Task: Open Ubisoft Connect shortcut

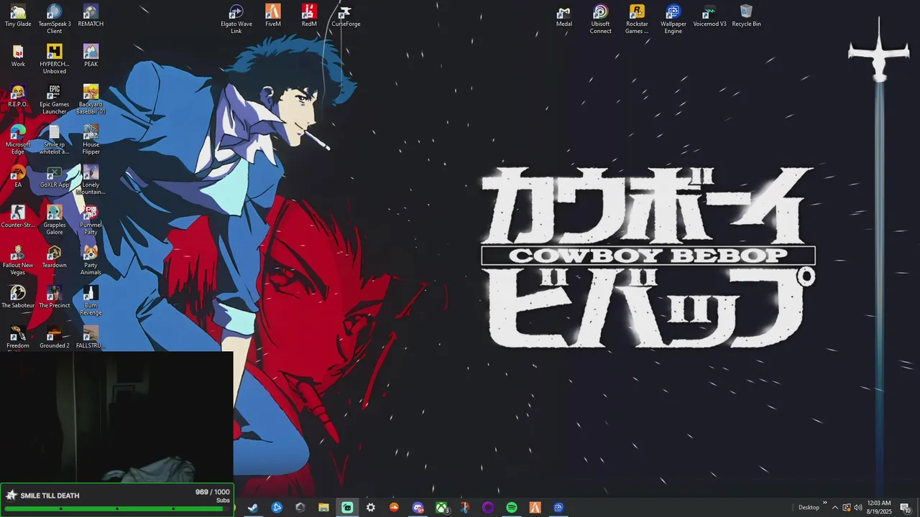Action: pos(601,19)
